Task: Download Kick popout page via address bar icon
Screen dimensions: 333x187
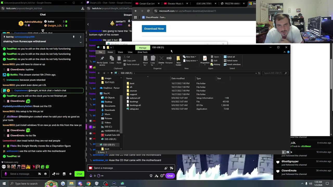Action: click(83, 8)
